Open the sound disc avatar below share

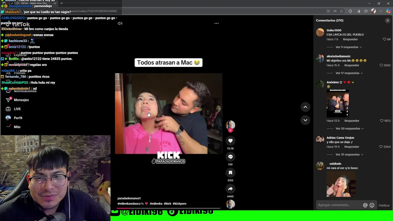coord(230,204)
